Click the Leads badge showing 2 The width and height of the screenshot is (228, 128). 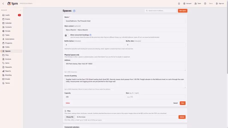point(19,15)
